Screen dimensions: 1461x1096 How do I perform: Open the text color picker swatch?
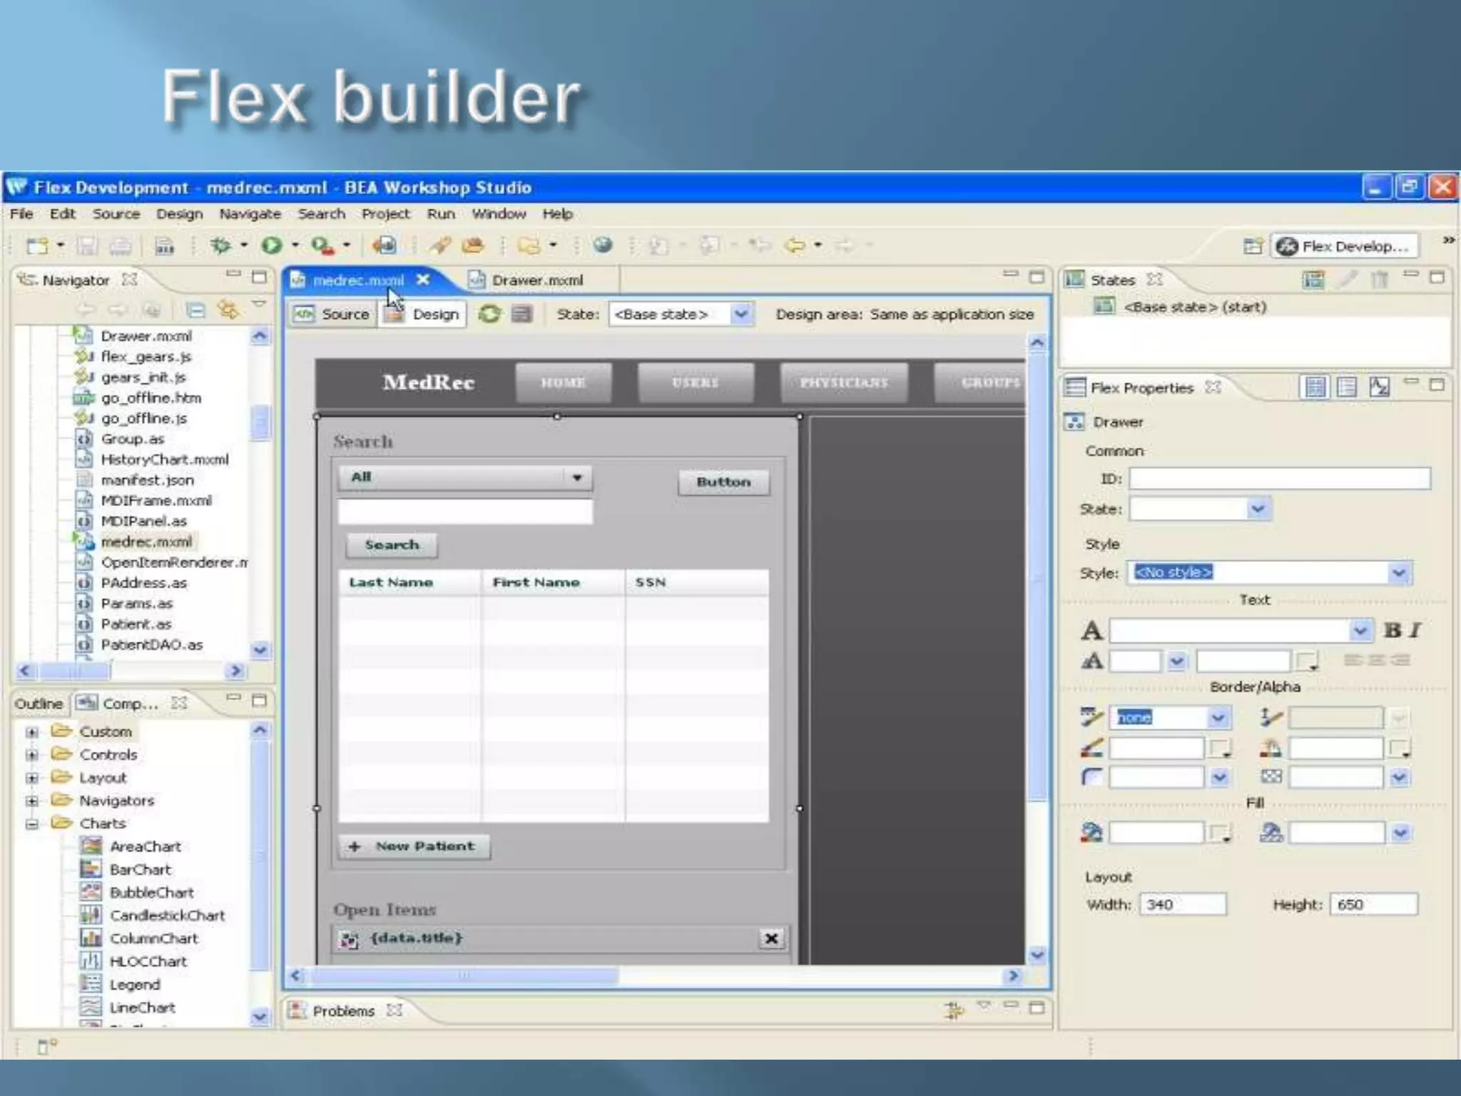tap(1307, 661)
